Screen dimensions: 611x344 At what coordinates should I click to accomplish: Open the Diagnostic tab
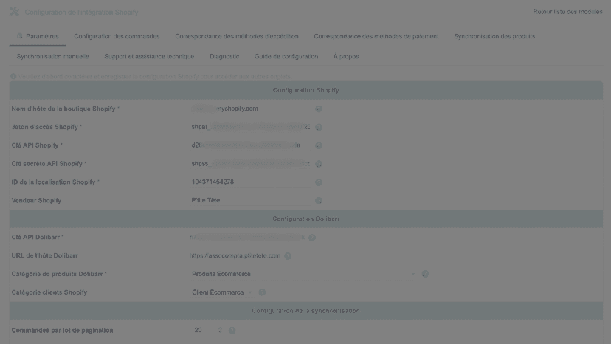[x=224, y=57]
